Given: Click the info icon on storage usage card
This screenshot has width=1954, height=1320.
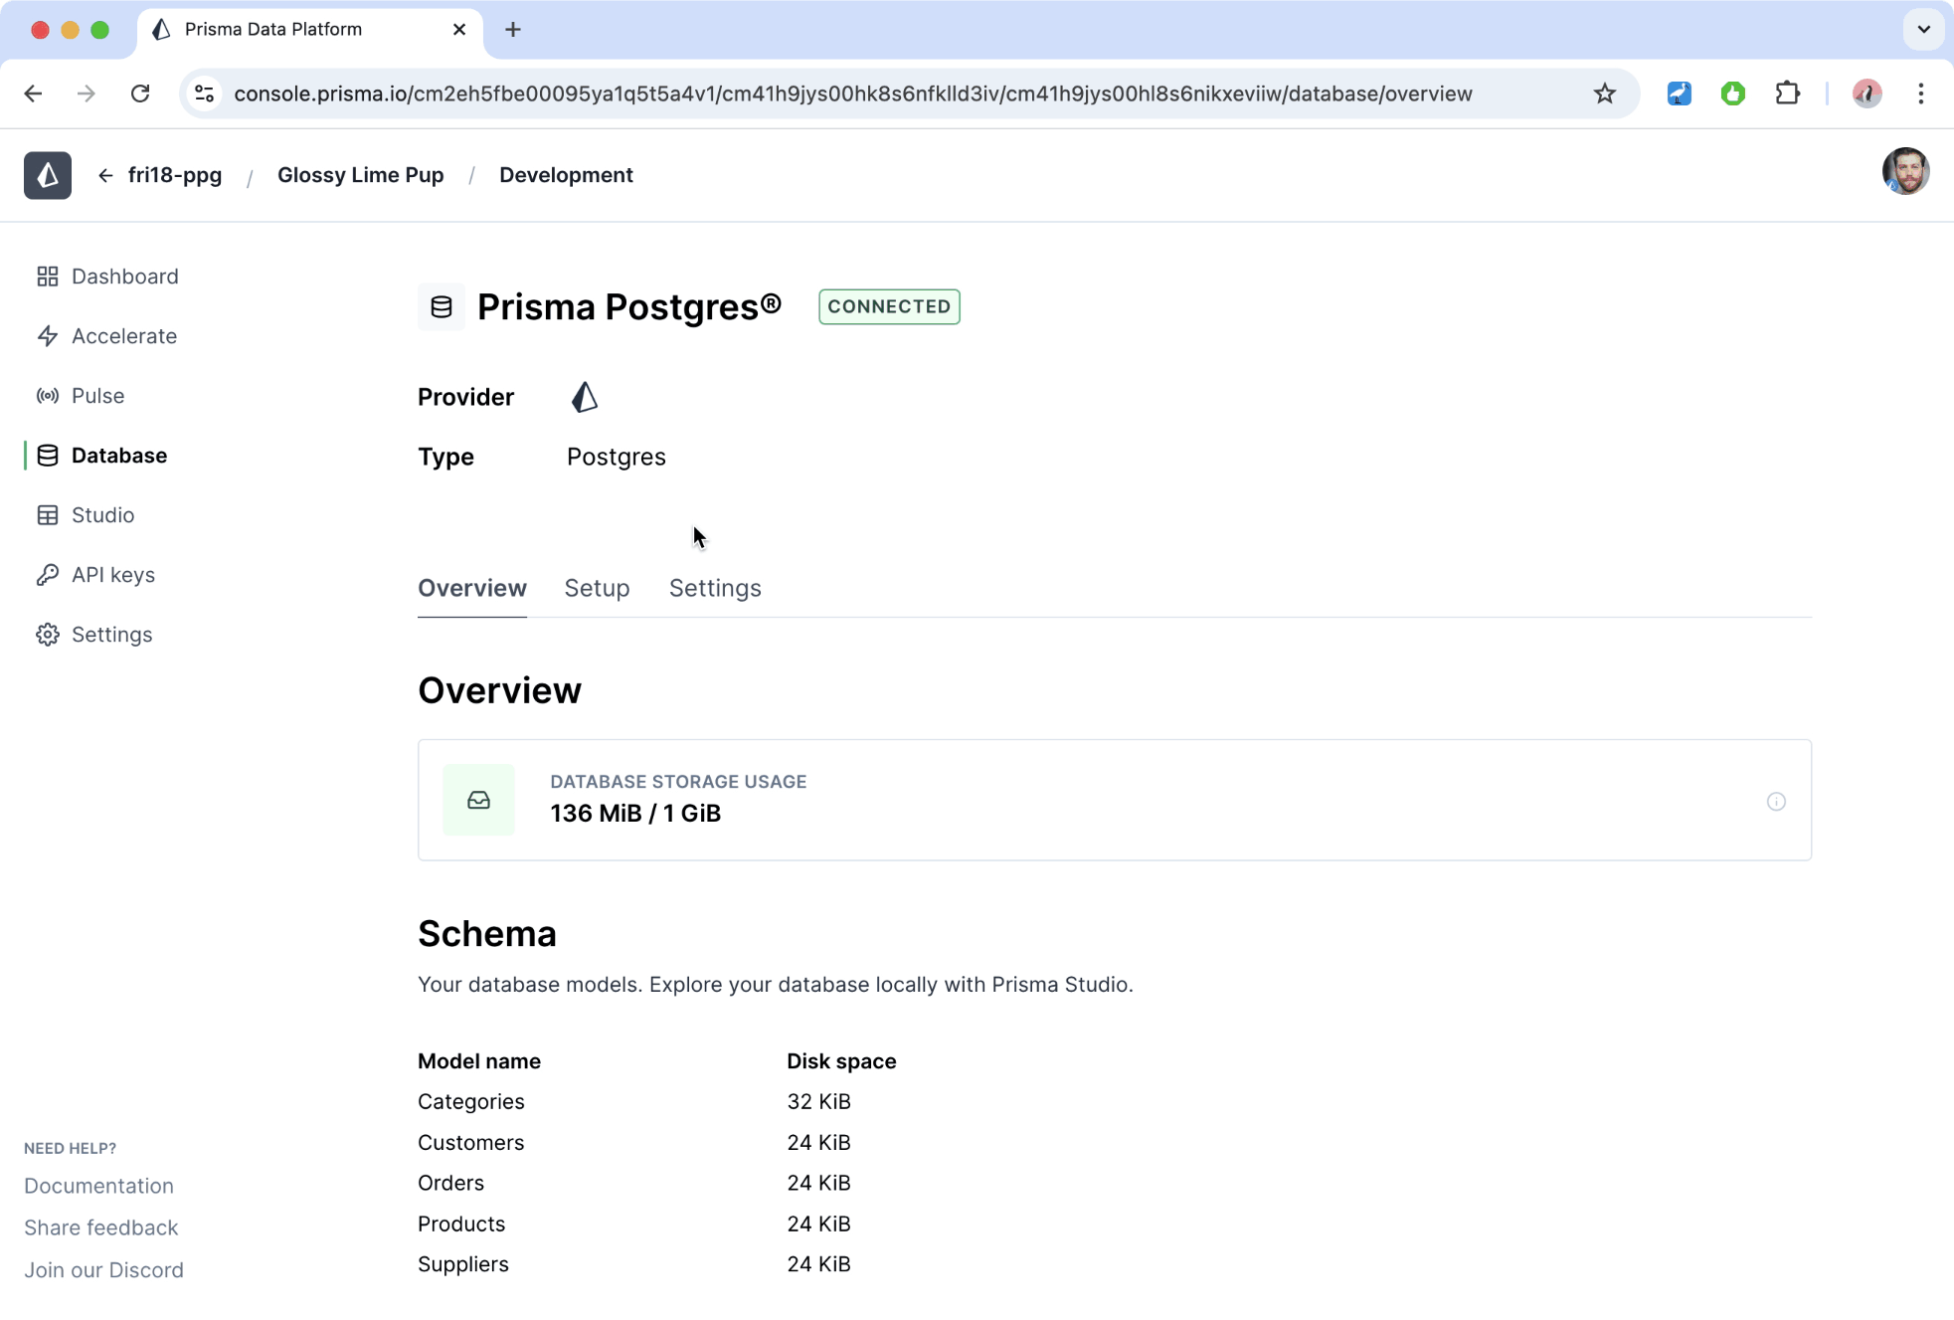Looking at the screenshot, I should pyautogui.click(x=1776, y=801).
